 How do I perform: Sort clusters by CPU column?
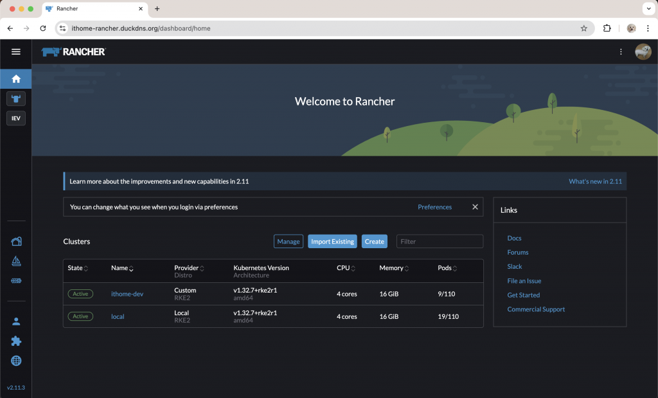346,268
